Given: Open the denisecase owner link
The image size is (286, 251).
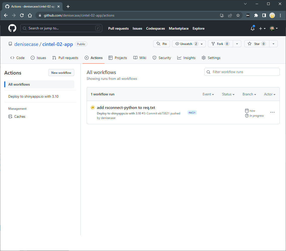Looking at the screenshot, I should coord(26,44).
